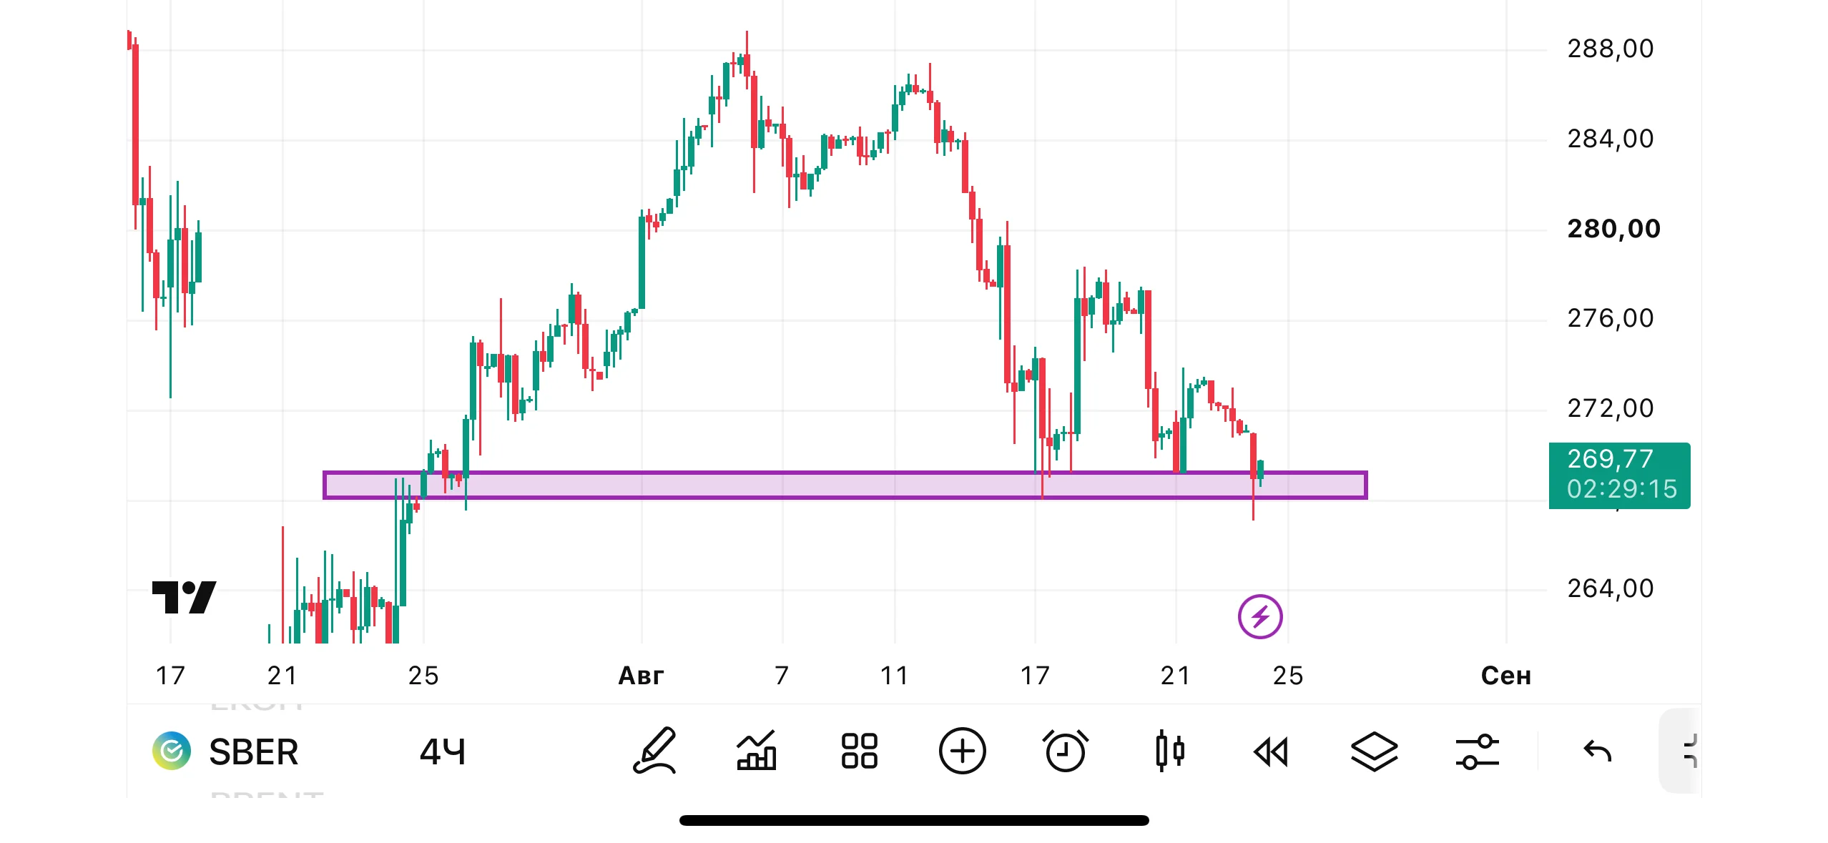Viewport: 1828px width, 843px height.
Task: Tap the purple lightning bolt marker
Action: point(1260,616)
